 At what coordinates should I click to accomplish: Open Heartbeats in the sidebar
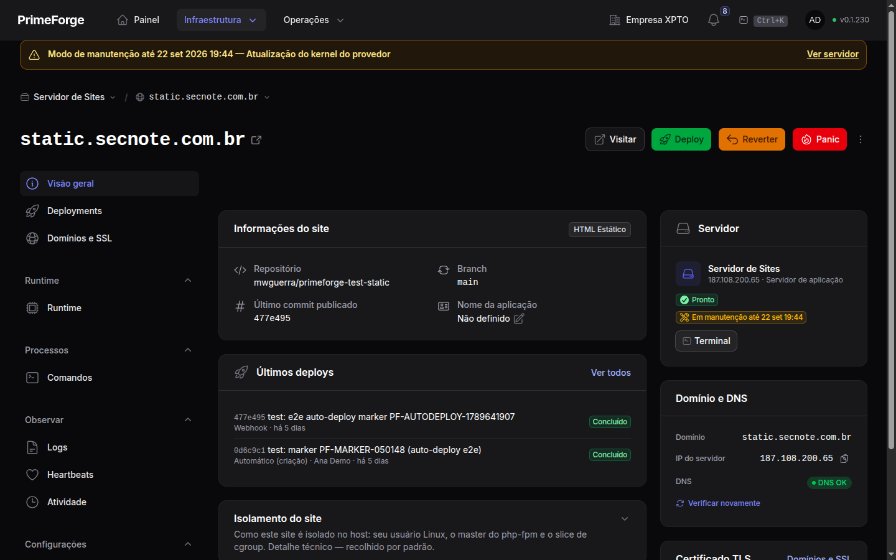[110, 475]
